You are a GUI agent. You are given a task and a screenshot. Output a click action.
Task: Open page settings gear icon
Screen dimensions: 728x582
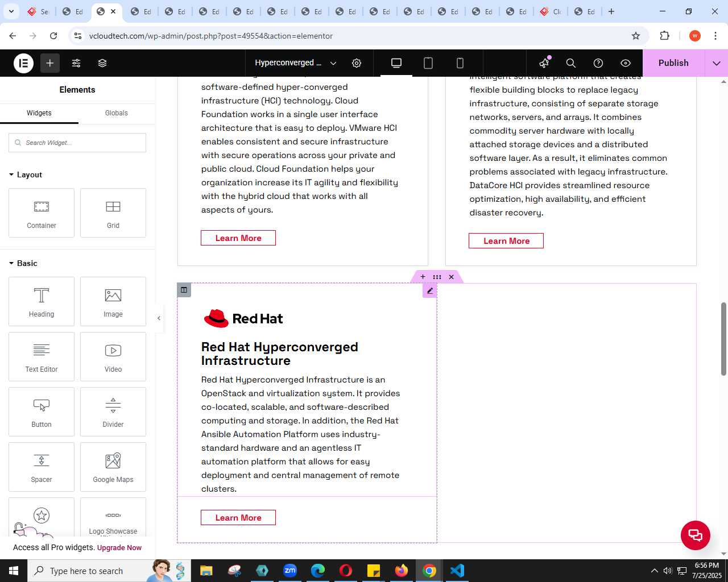coord(357,63)
